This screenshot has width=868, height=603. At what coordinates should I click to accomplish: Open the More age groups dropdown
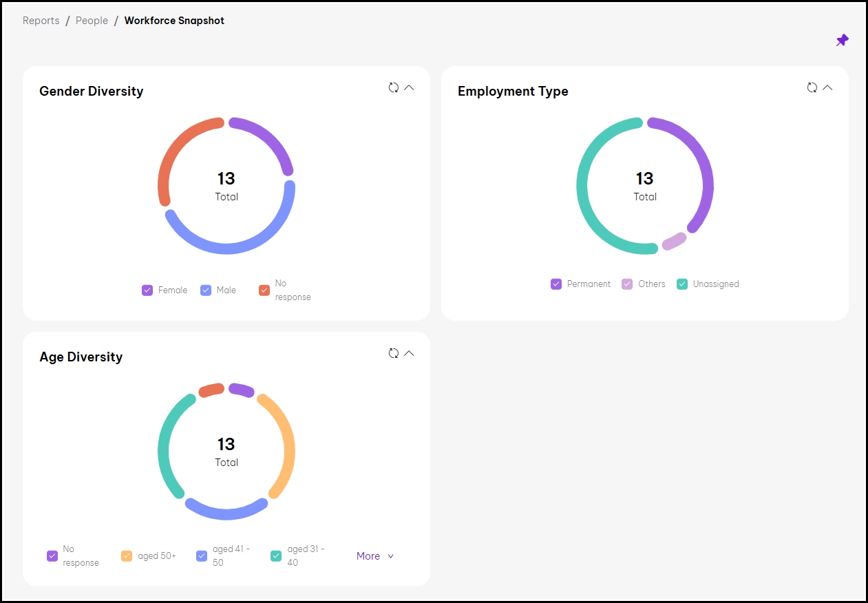point(374,556)
